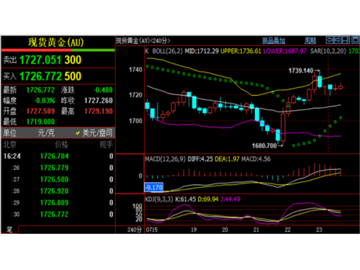Viewport: 360px width, 270px height.
Task: Select the 16:24 tick row priced 1726.704
Action: click(x=58, y=156)
